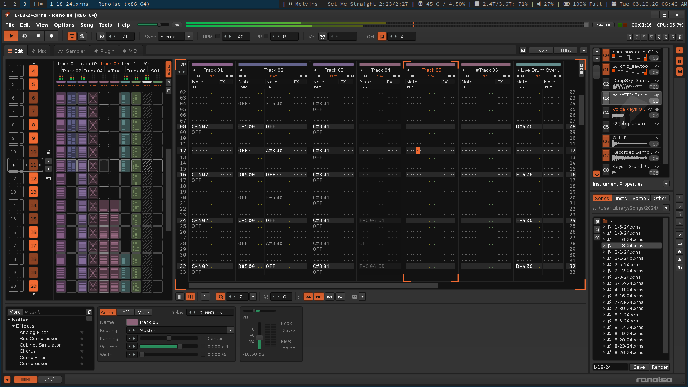Click the record button in transport
688x387 pixels.
click(x=51, y=36)
